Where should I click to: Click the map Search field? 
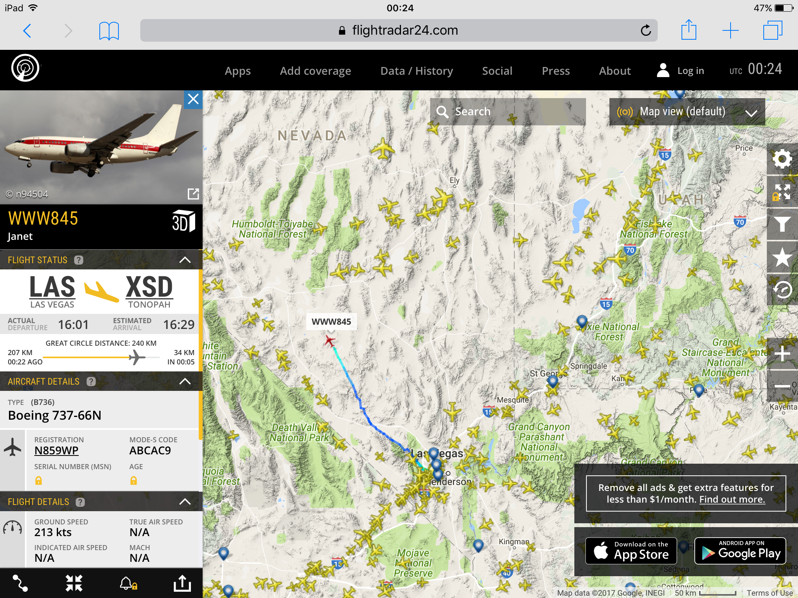tap(507, 112)
